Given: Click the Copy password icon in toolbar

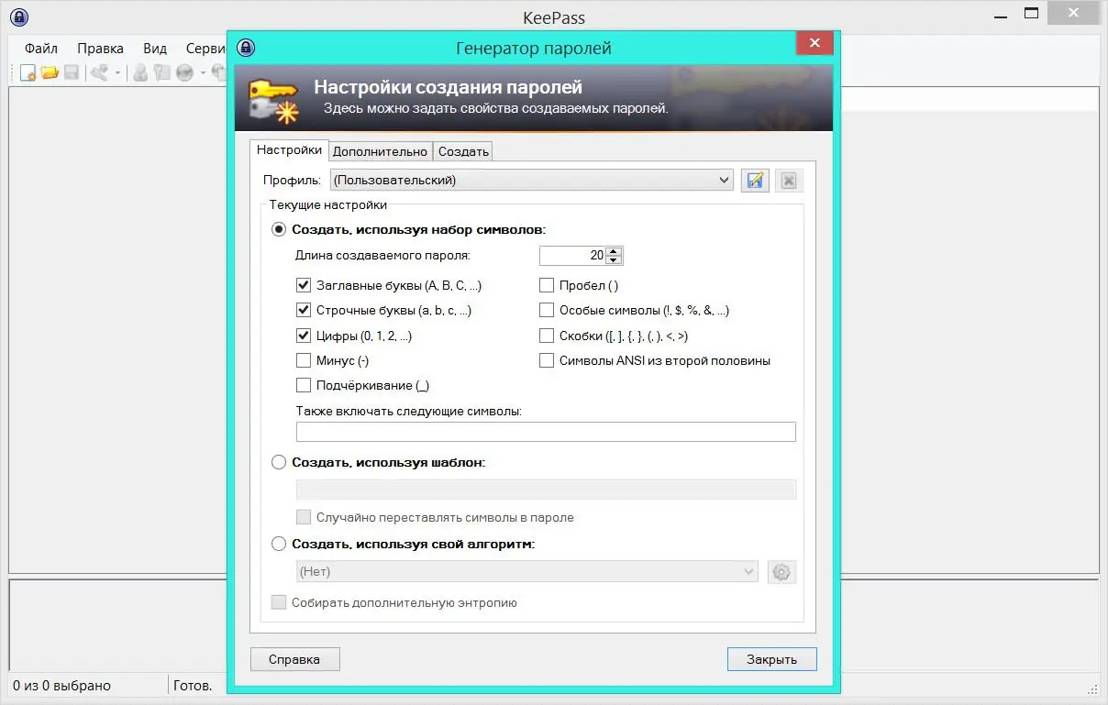Looking at the screenshot, I should click(x=162, y=73).
